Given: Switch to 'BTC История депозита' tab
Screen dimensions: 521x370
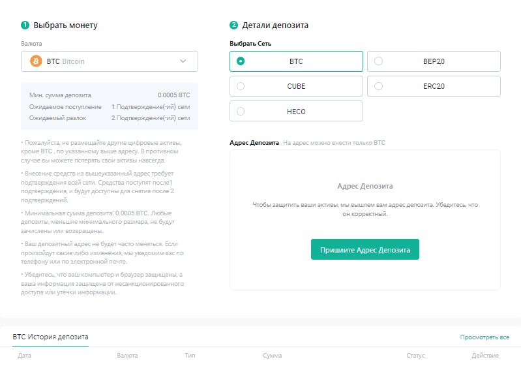Looking at the screenshot, I should click(50, 337).
